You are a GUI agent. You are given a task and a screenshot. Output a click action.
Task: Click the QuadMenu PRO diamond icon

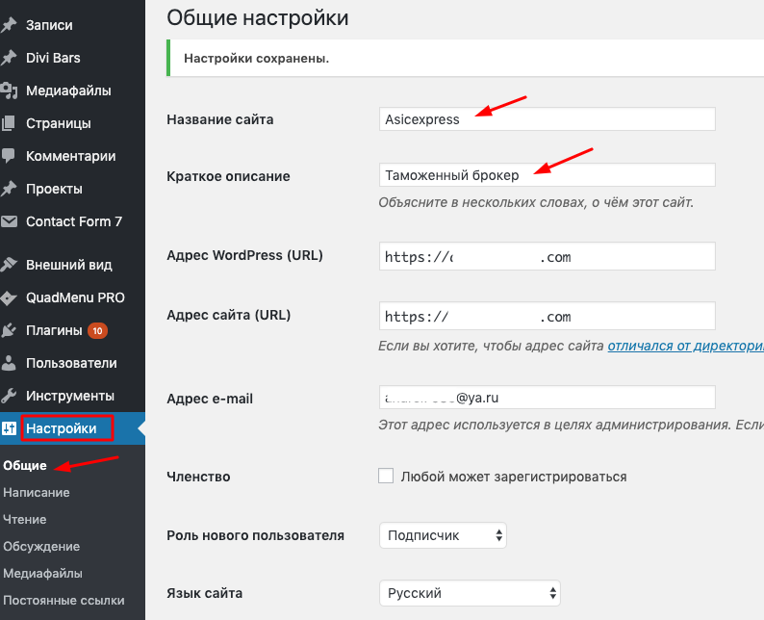coord(9,297)
